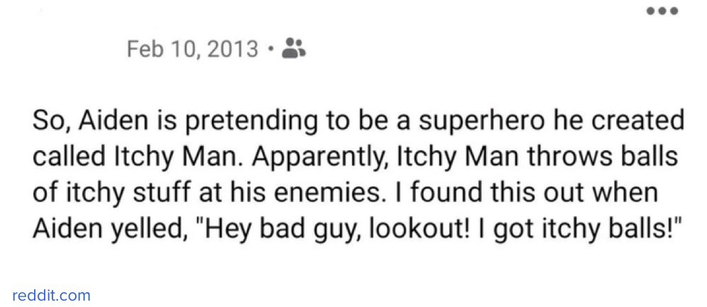Click the Feb 10, 2013 post date
Viewport: 707px width, 307px height.
click(x=193, y=50)
